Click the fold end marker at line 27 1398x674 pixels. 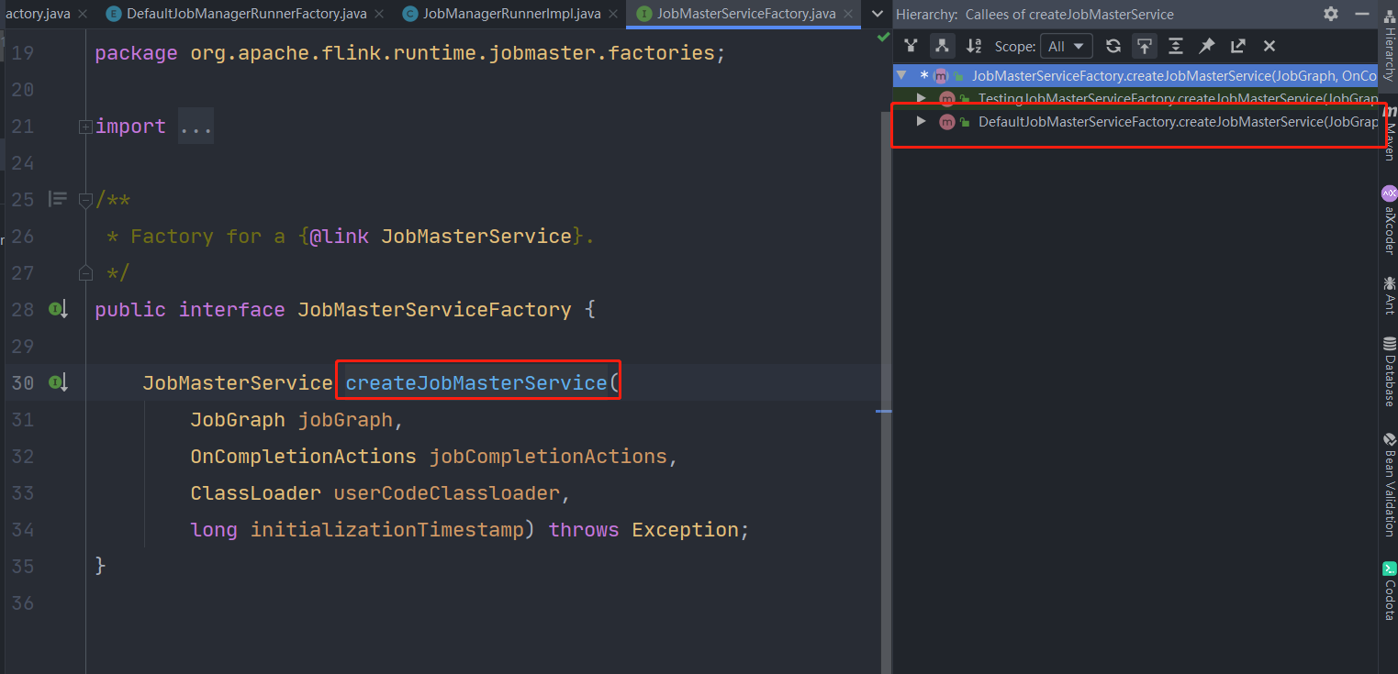pos(85,272)
